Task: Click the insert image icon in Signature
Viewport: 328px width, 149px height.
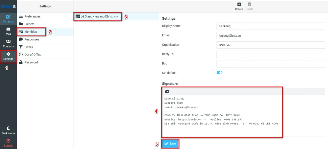Action: pos(167,91)
